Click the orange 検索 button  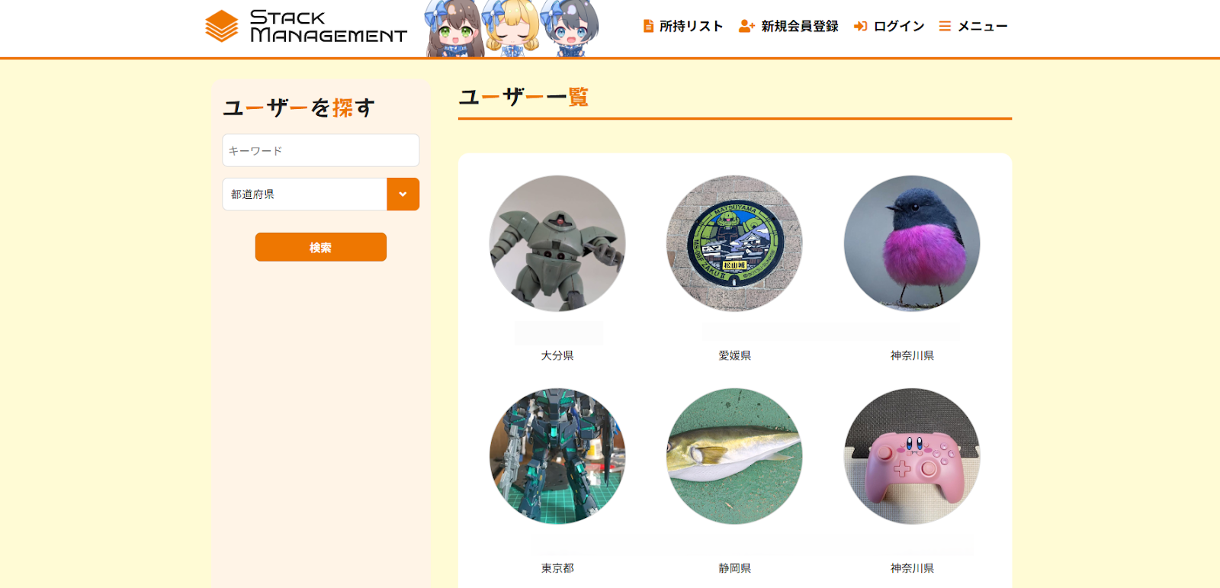(x=321, y=247)
